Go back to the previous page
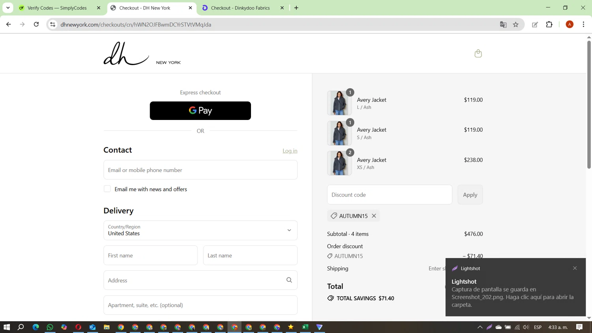The width and height of the screenshot is (592, 333). (x=9, y=24)
